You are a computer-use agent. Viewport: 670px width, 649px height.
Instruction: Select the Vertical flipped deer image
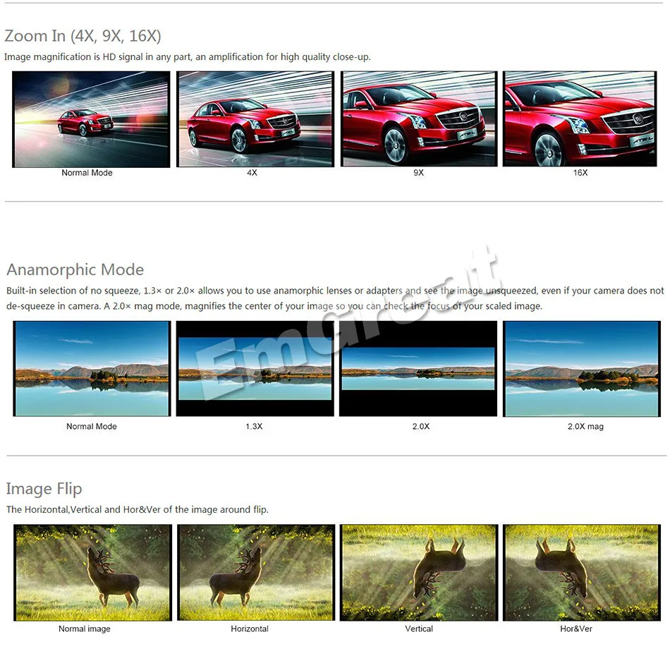tap(419, 573)
